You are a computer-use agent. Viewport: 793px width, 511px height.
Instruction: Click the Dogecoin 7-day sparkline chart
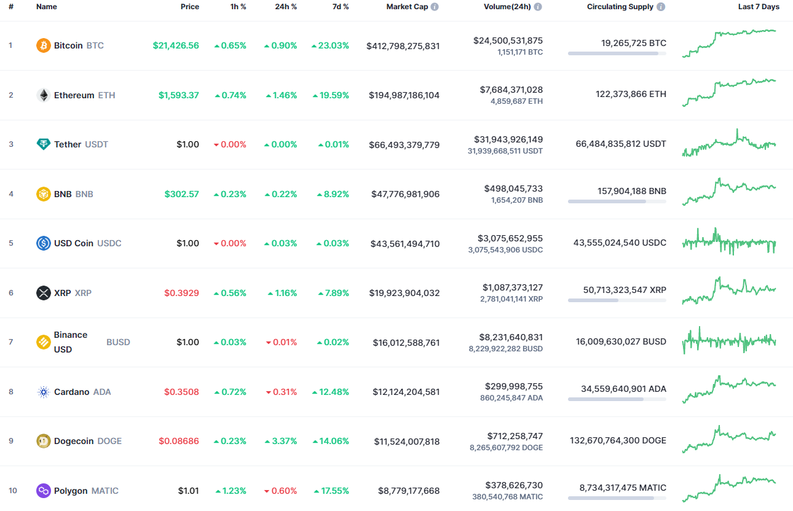728,439
